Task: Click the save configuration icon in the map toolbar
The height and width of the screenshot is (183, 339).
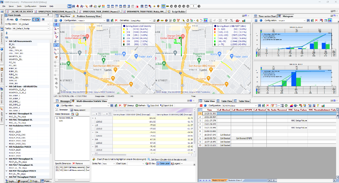Action: pos(108,20)
